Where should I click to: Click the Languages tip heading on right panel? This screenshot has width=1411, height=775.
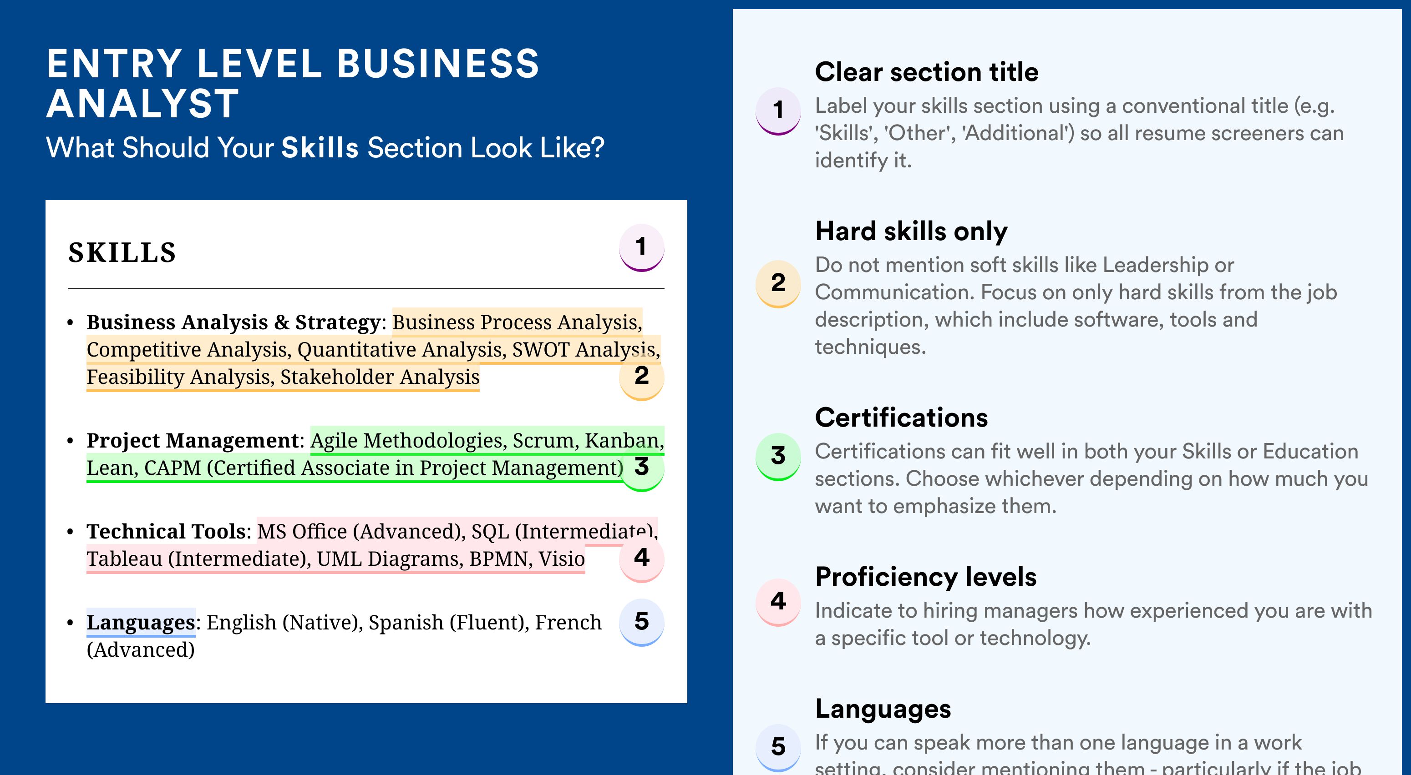pos(883,709)
